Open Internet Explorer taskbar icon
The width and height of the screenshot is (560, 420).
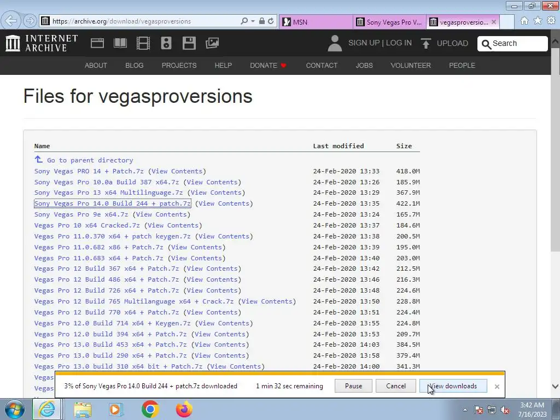(x=47, y=409)
